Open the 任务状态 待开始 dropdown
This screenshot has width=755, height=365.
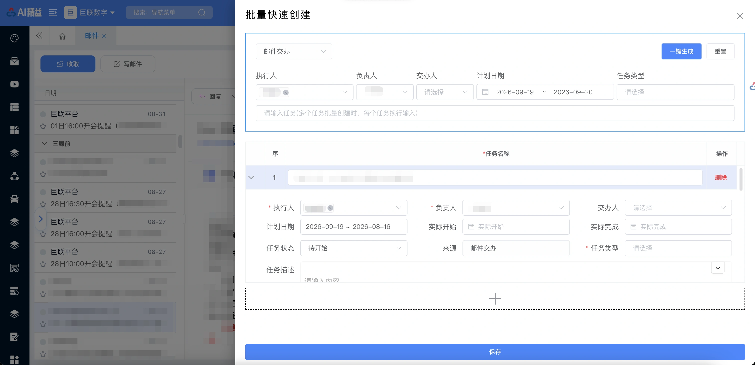[354, 248]
